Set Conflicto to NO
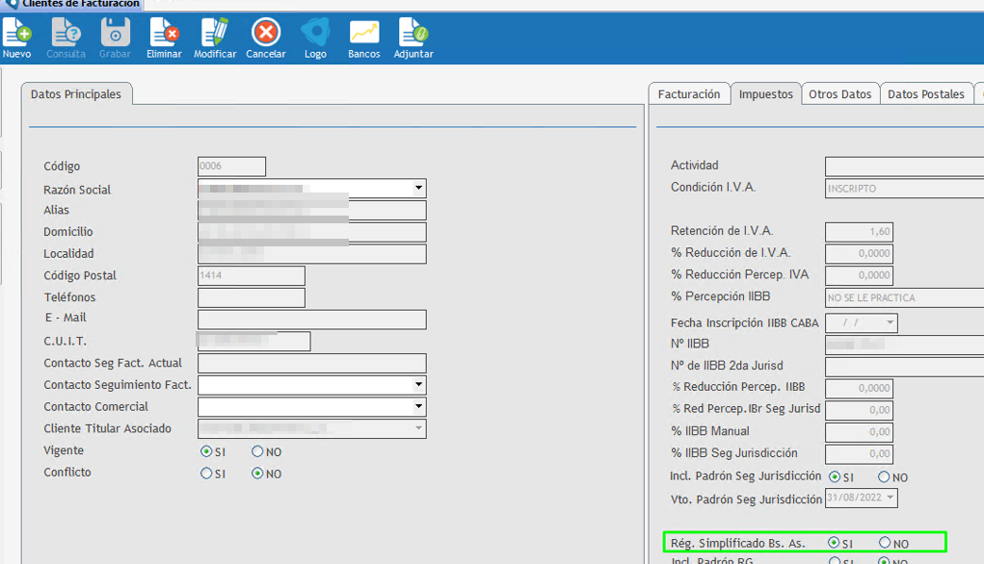This screenshot has width=984, height=564. pos(257,474)
